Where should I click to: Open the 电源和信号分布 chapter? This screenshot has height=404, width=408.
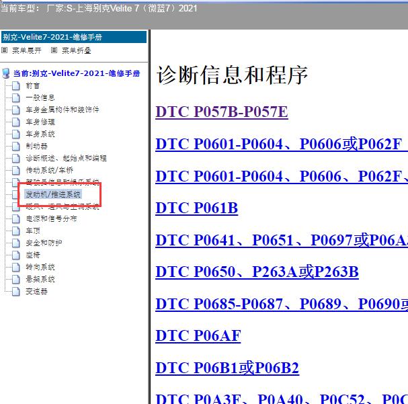(51, 218)
